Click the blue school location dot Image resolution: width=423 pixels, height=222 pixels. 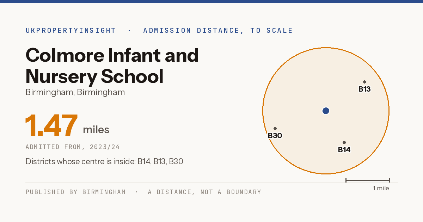(x=326, y=111)
